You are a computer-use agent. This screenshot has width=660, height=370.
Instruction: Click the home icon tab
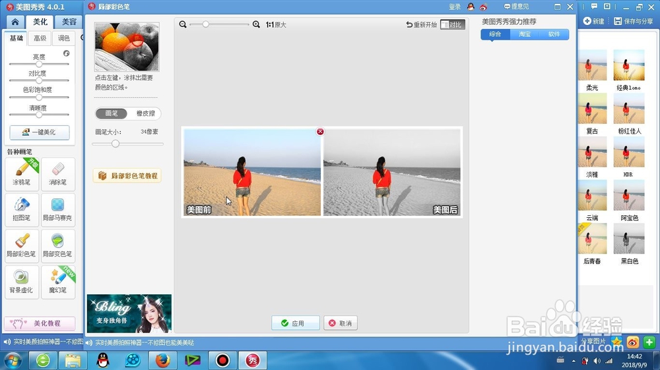tap(15, 22)
